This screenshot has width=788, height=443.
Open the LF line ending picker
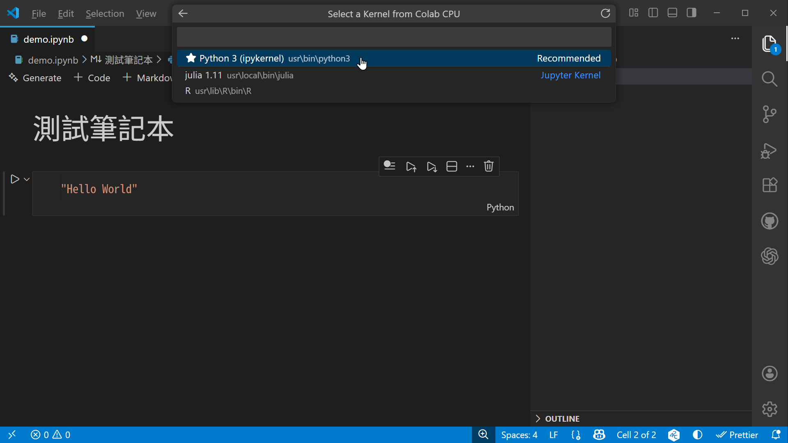554,435
